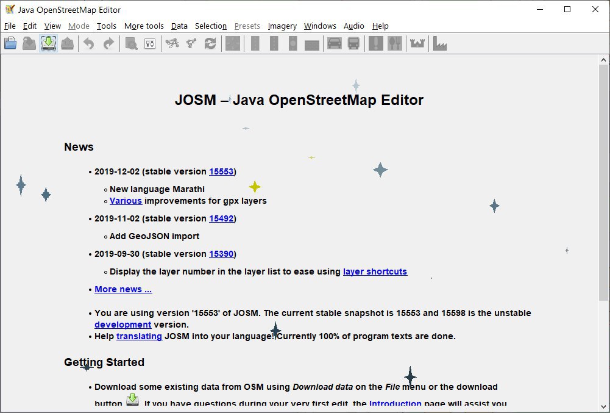
Task: Click the Open file folder icon
Action: (10, 43)
